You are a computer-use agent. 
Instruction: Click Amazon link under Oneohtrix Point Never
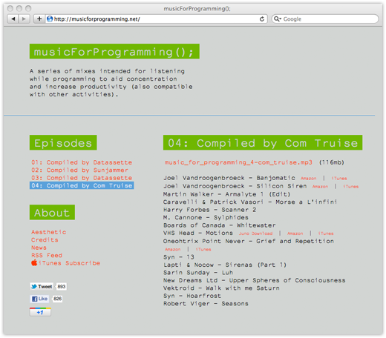(173, 250)
